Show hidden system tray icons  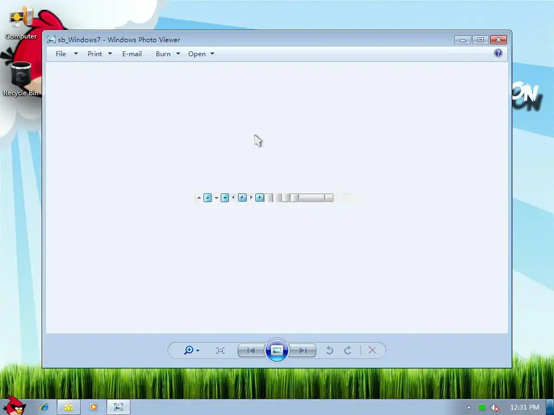pos(469,407)
